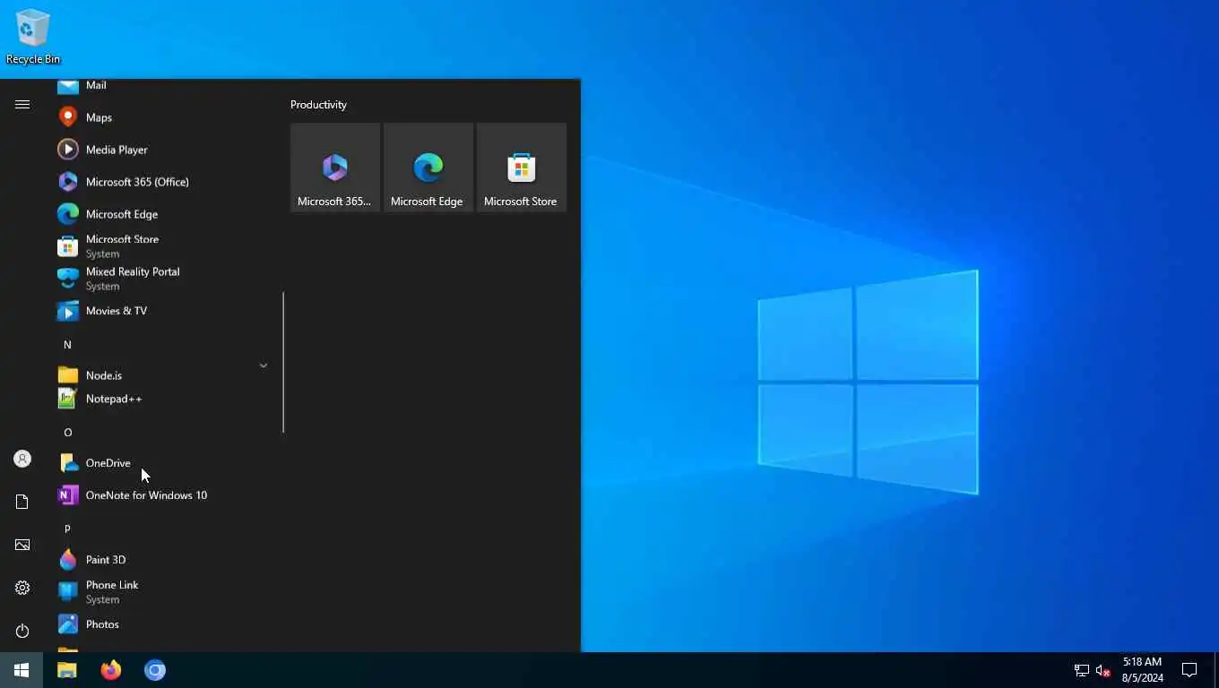Open Settings gear in Start sidebar
This screenshot has width=1219, height=688.
tap(22, 588)
